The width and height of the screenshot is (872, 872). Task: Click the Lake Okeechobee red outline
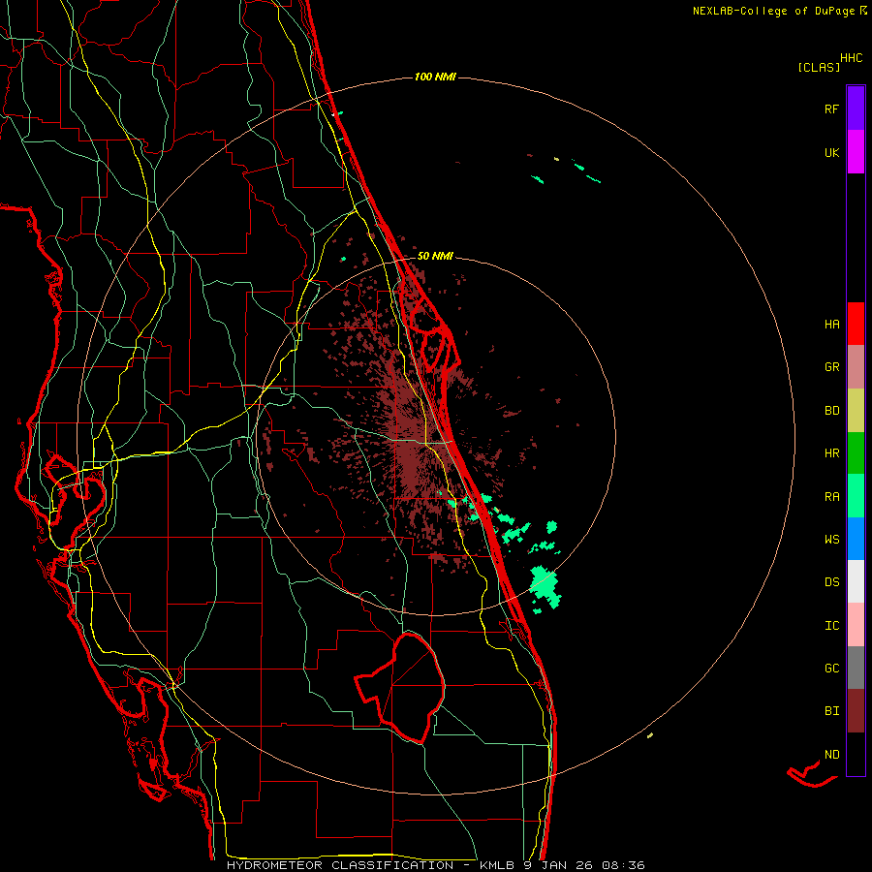coord(400,688)
